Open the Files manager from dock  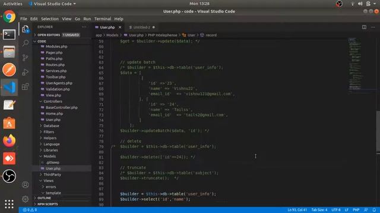[x=9, y=52]
